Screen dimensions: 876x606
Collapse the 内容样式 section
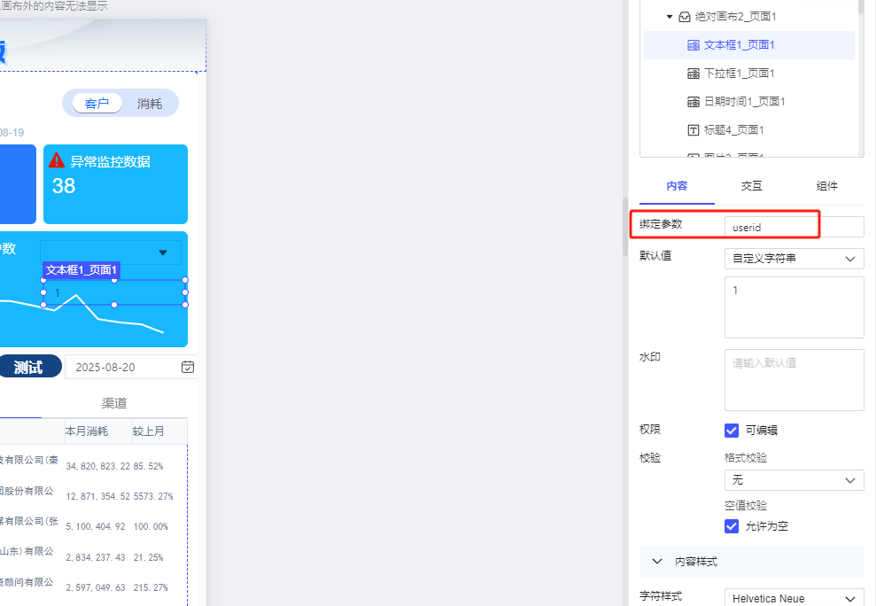pyautogui.click(x=657, y=562)
